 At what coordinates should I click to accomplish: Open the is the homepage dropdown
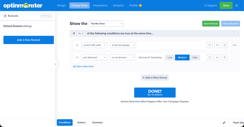point(123,45)
